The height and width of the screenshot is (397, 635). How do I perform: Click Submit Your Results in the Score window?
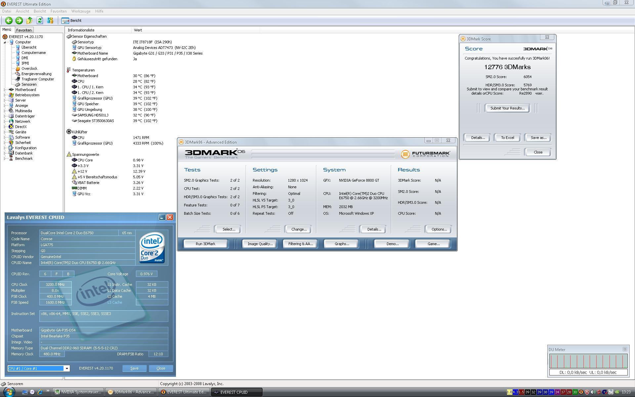click(507, 108)
